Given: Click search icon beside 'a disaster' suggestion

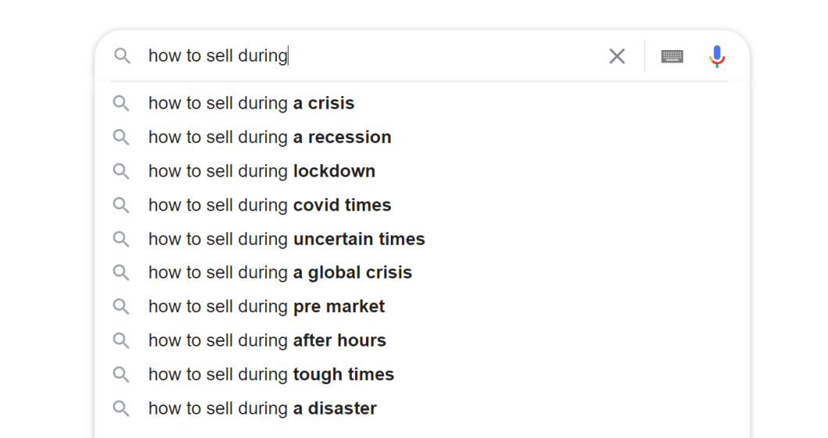Looking at the screenshot, I should pos(121,408).
